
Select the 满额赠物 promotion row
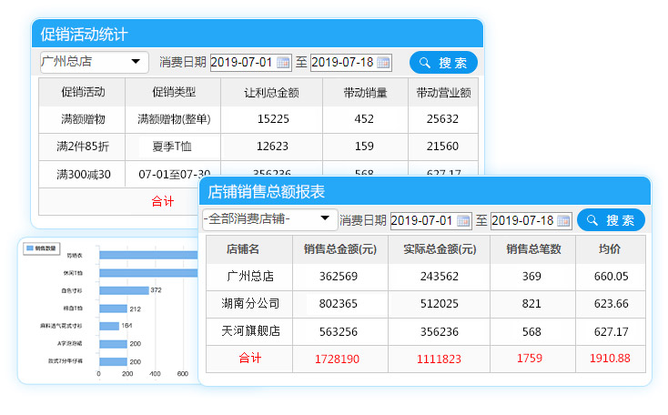tap(258, 119)
